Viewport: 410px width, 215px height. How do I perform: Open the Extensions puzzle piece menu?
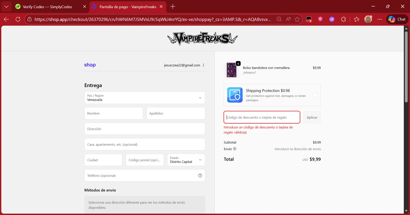(344, 19)
